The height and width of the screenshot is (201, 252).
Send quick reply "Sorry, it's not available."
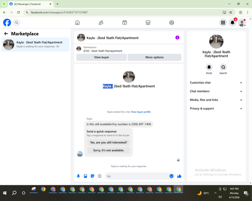[x=108, y=150]
